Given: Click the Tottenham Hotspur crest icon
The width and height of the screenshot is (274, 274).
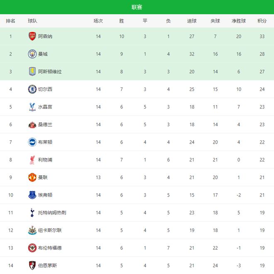Looking at the screenshot, I should pyautogui.click(x=32, y=213).
